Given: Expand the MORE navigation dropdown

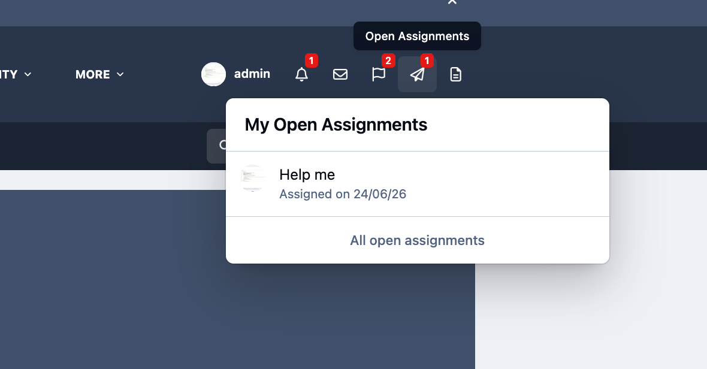Looking at the screenshot, I should pos(99,74).
